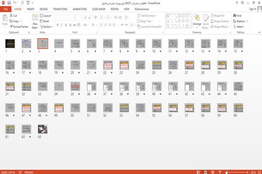Screen dimensions: 262x174
Task: Switch to the INSERT tab
Action: [x=31, y=9]
